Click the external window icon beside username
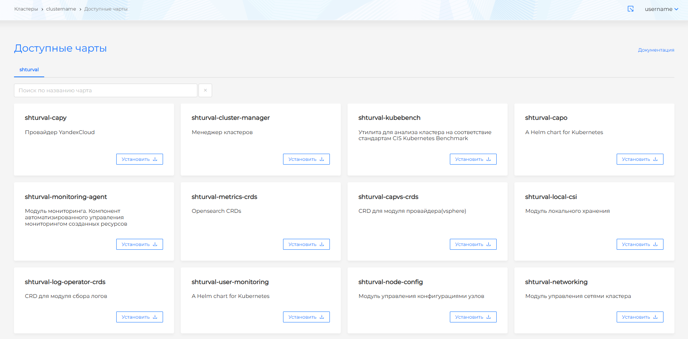The width and height of the screenshot is (688, 339). tap(630, 9)
